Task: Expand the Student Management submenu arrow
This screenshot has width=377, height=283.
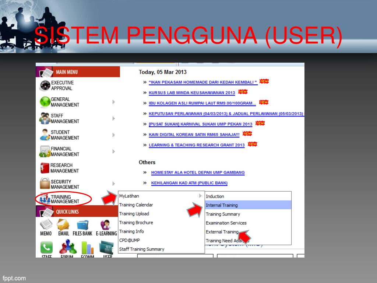Action: (x=113, y=135)
